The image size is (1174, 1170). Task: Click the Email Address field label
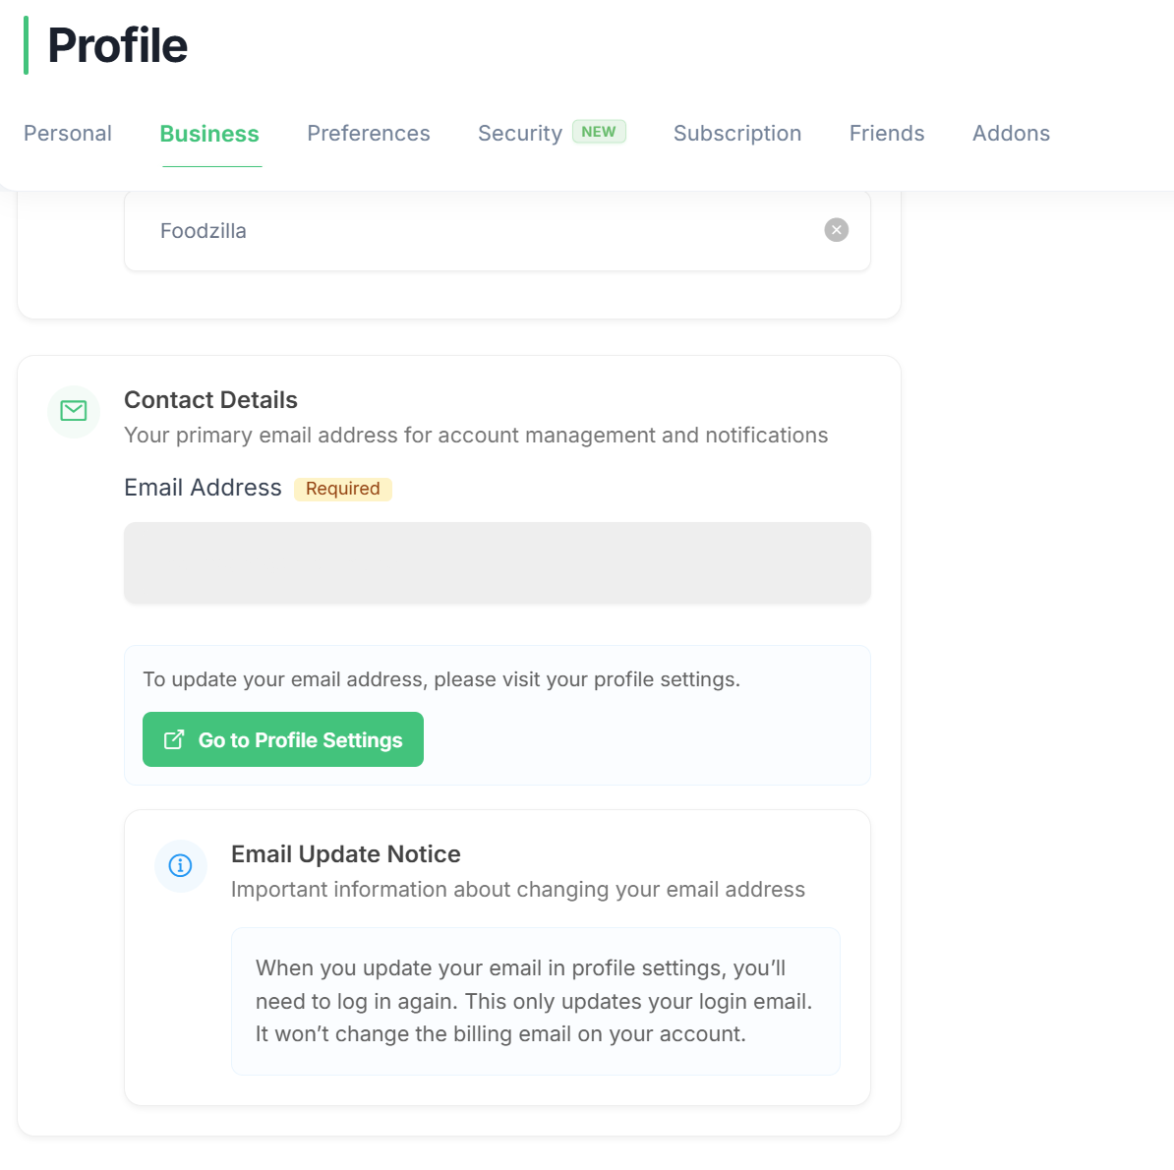[x=203, y=488]
